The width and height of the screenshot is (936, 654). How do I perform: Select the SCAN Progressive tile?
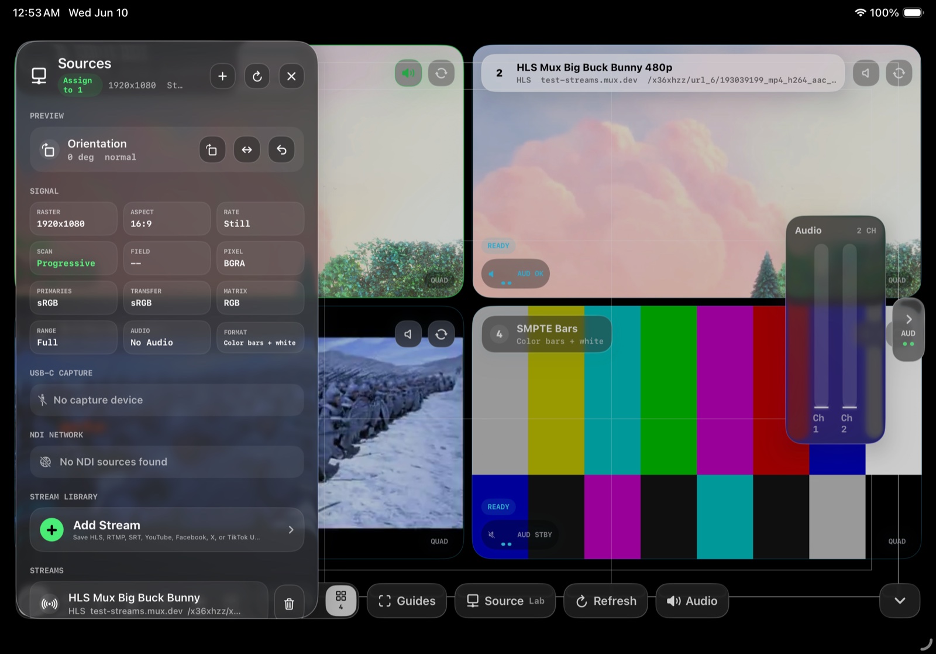tap(73, 258)
